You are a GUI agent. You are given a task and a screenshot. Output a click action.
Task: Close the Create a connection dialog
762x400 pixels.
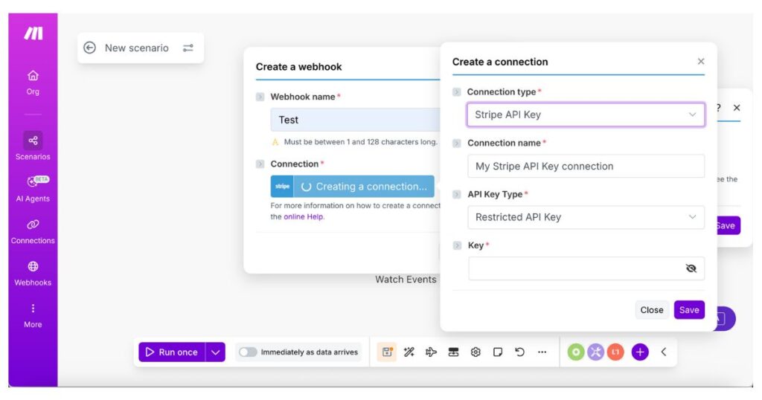701,61
